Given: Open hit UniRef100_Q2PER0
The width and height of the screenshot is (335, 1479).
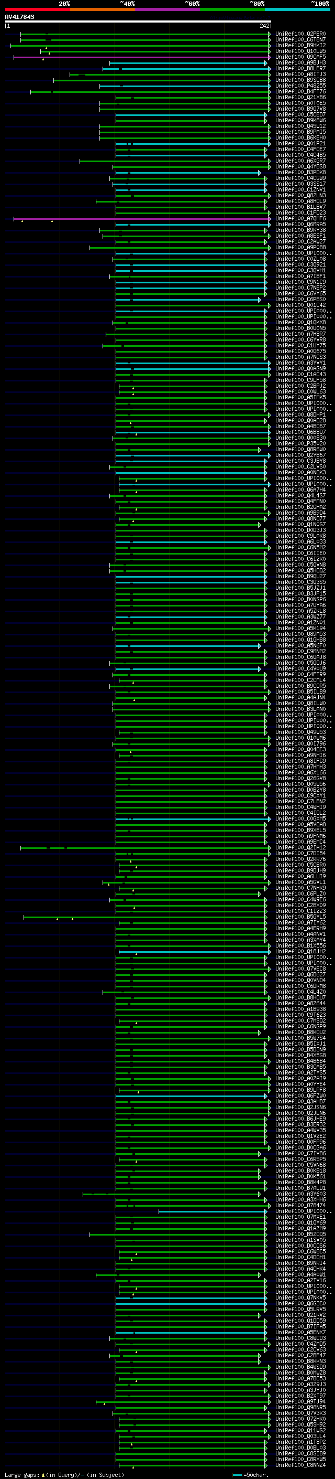Looking at the screenshot, I should pos(300,34).
